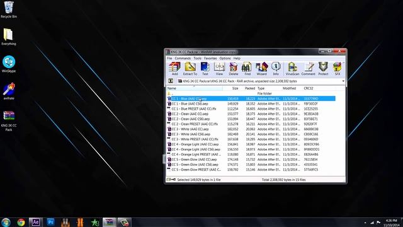Viewport: 403px width, 227px height.
Task: Open the File menu
Action: (x=169, y=59)
